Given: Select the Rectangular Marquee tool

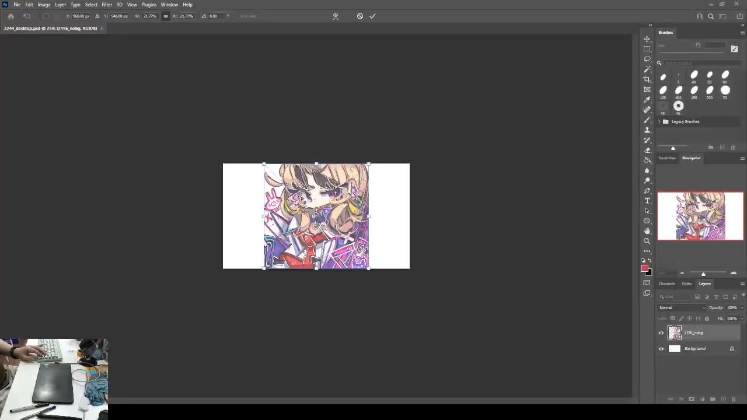Looking at the screenshot, I should point(647,49).
